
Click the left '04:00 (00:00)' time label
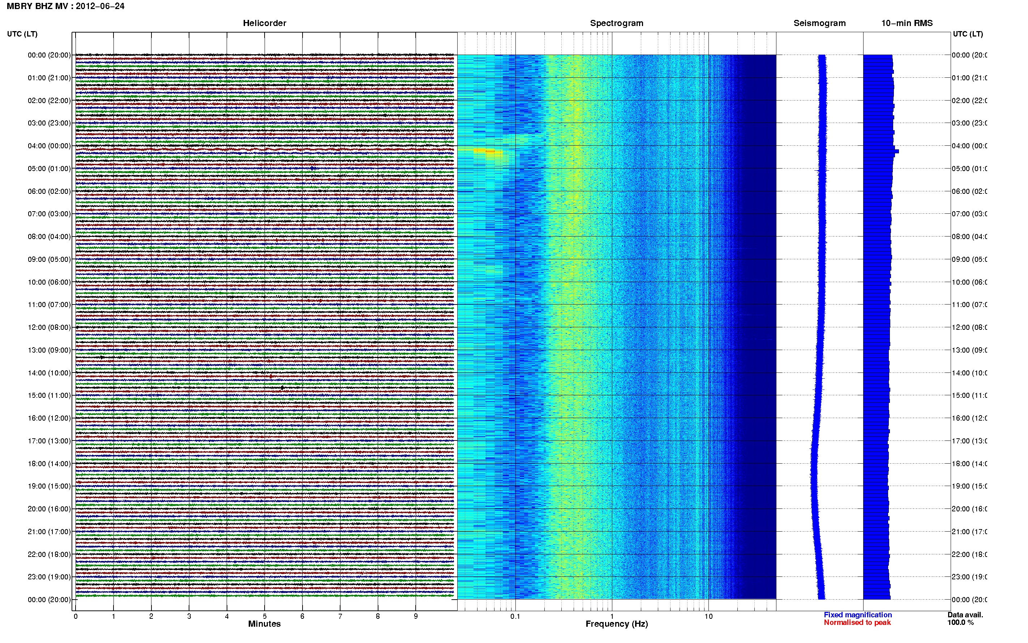click(x=49, y=146)
